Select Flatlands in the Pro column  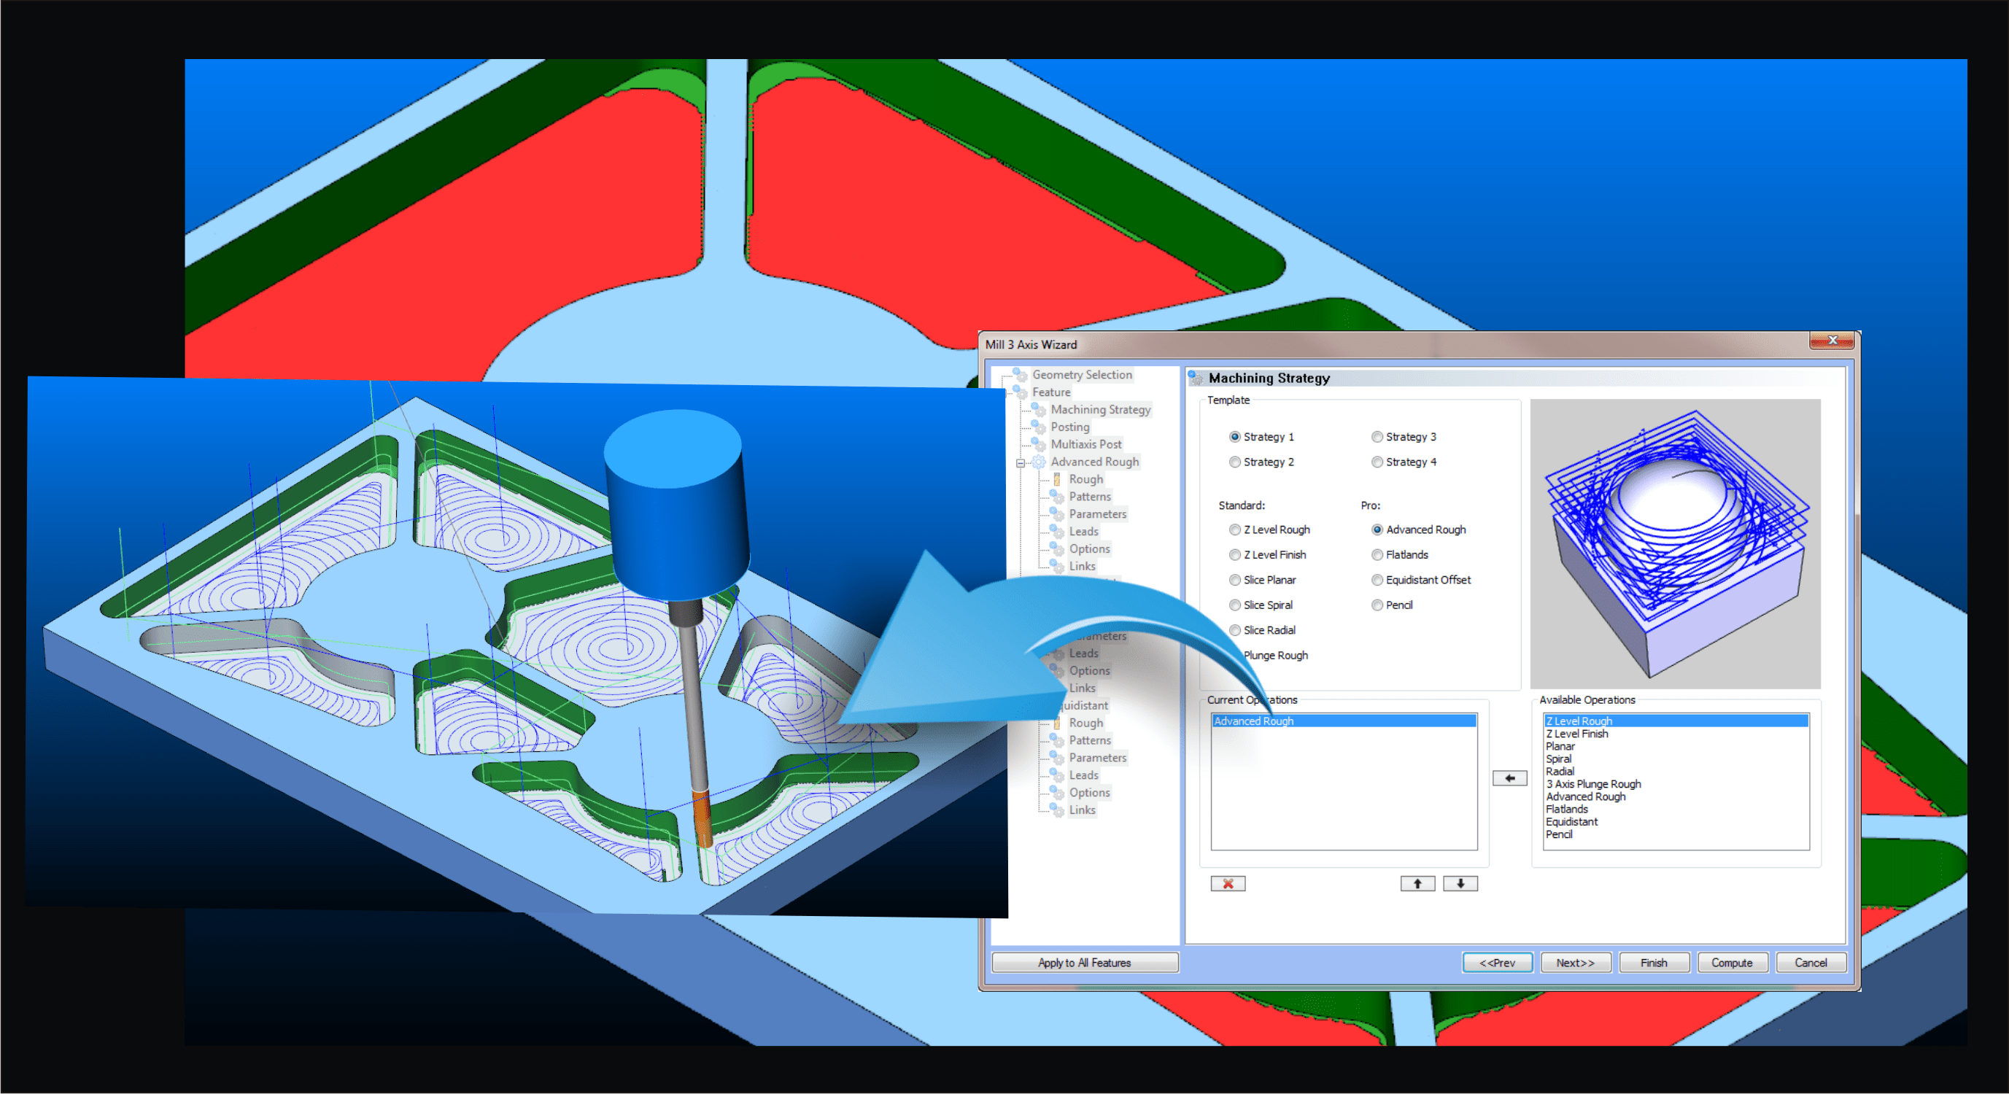(x=1377, y=554)
